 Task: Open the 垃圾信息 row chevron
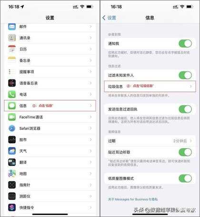191,87
